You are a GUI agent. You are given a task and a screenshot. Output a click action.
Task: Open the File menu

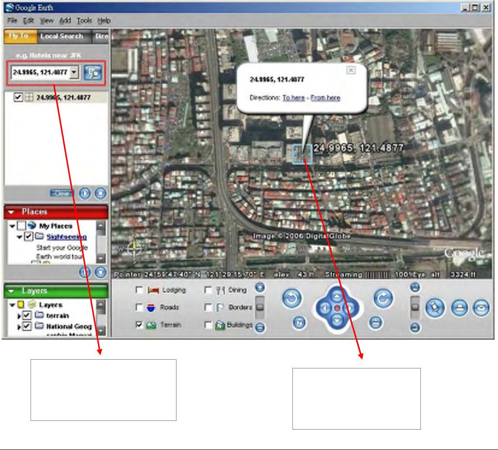[x=12, y=21]
